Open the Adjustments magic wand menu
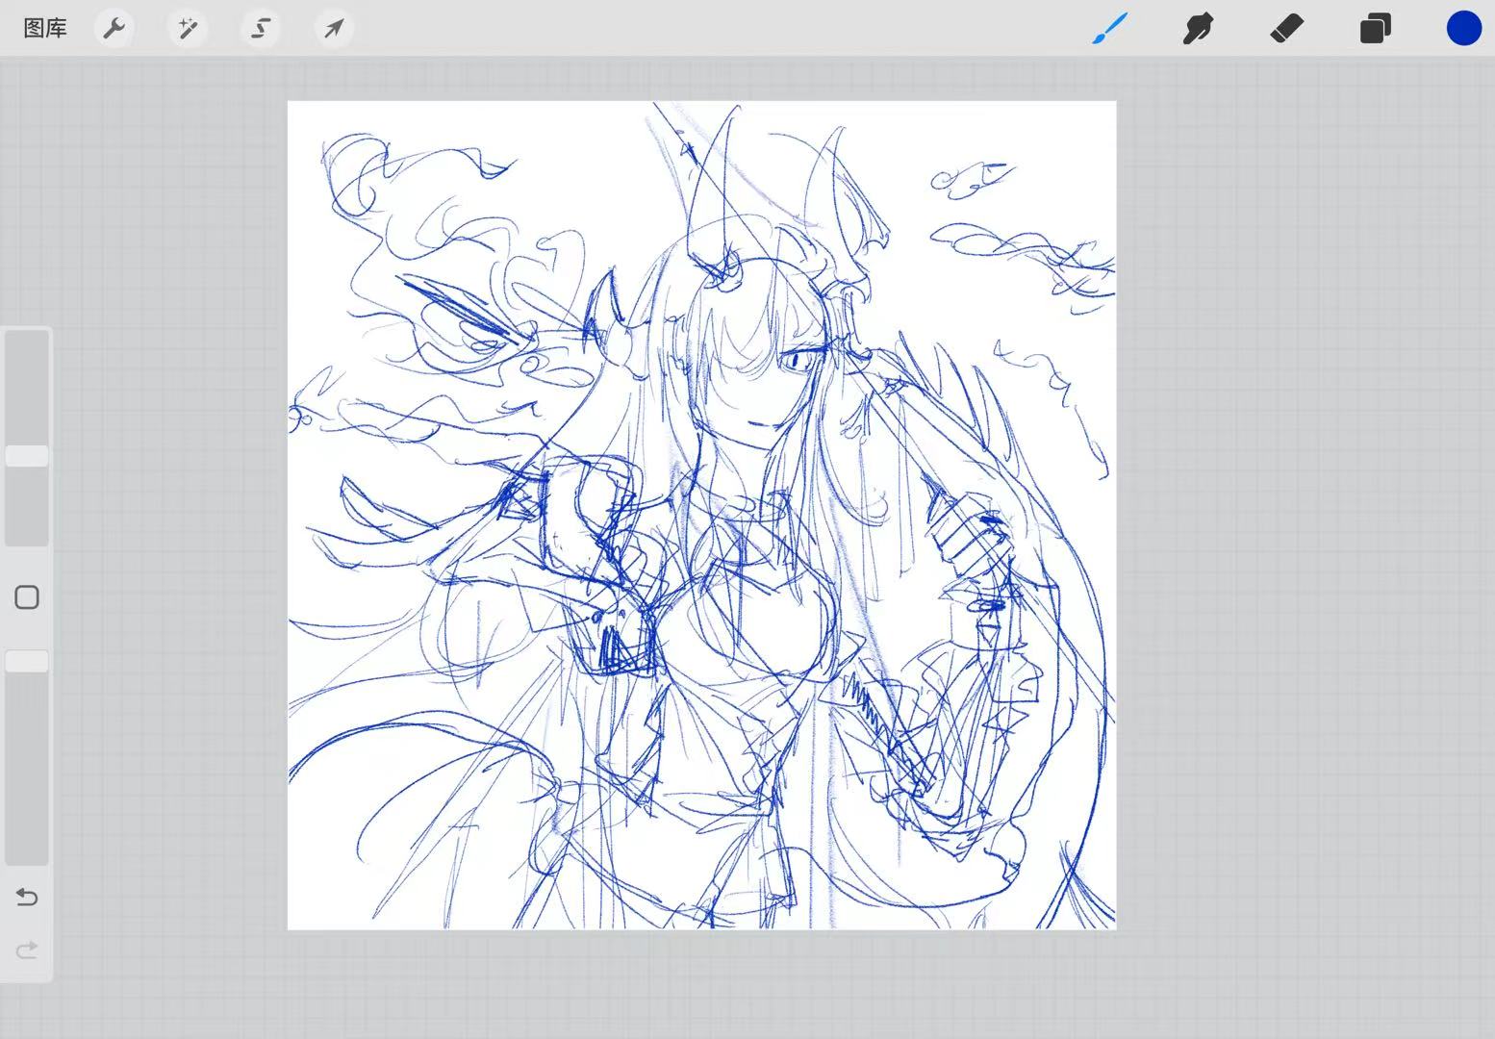 188,29
